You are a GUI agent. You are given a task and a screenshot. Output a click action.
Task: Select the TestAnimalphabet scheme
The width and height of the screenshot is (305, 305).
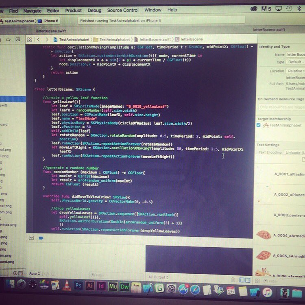coord(17,21)
